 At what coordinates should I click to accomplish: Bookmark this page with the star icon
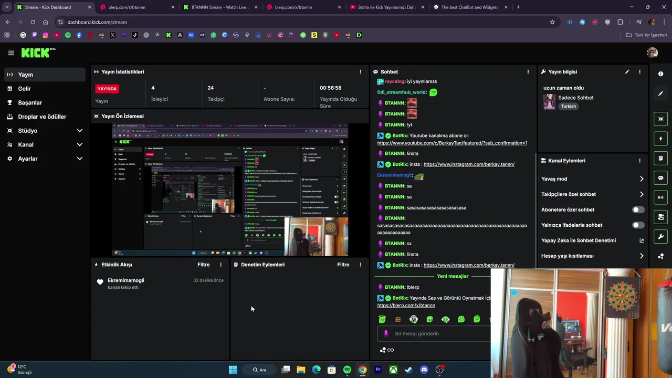pyautogui.click(x=552, y=22)
